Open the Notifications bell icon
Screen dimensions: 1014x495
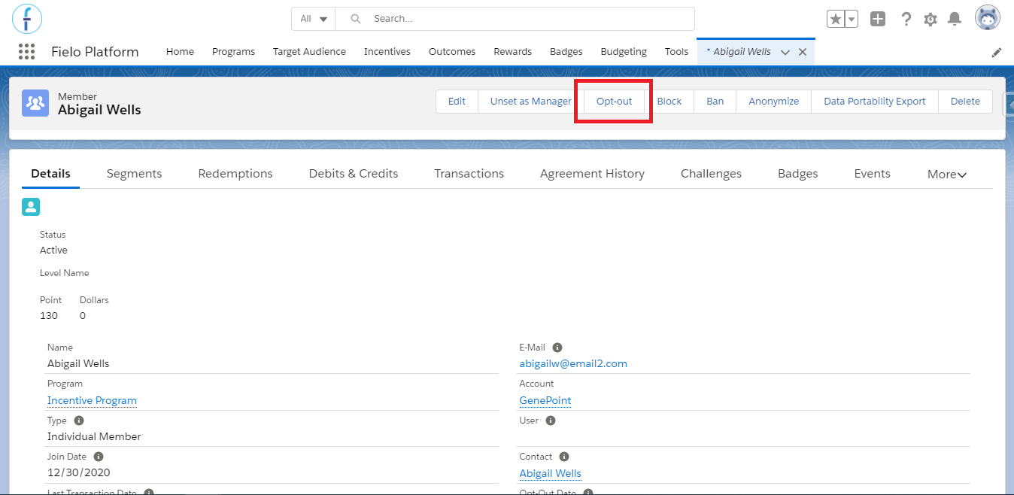955,19
